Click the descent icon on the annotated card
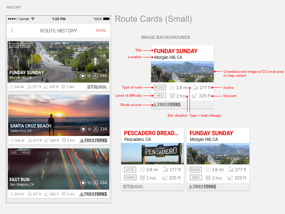This screenshot has width=285, height=214. click(x=195, y=96)
